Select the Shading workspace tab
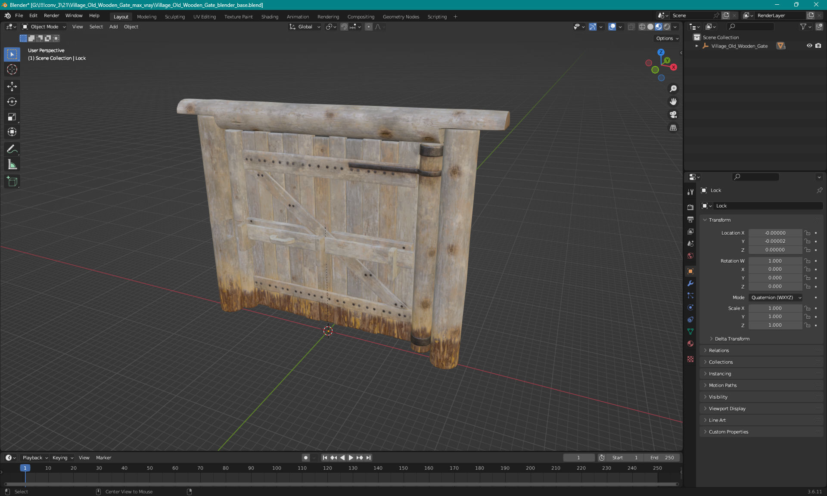 (269, 16)
